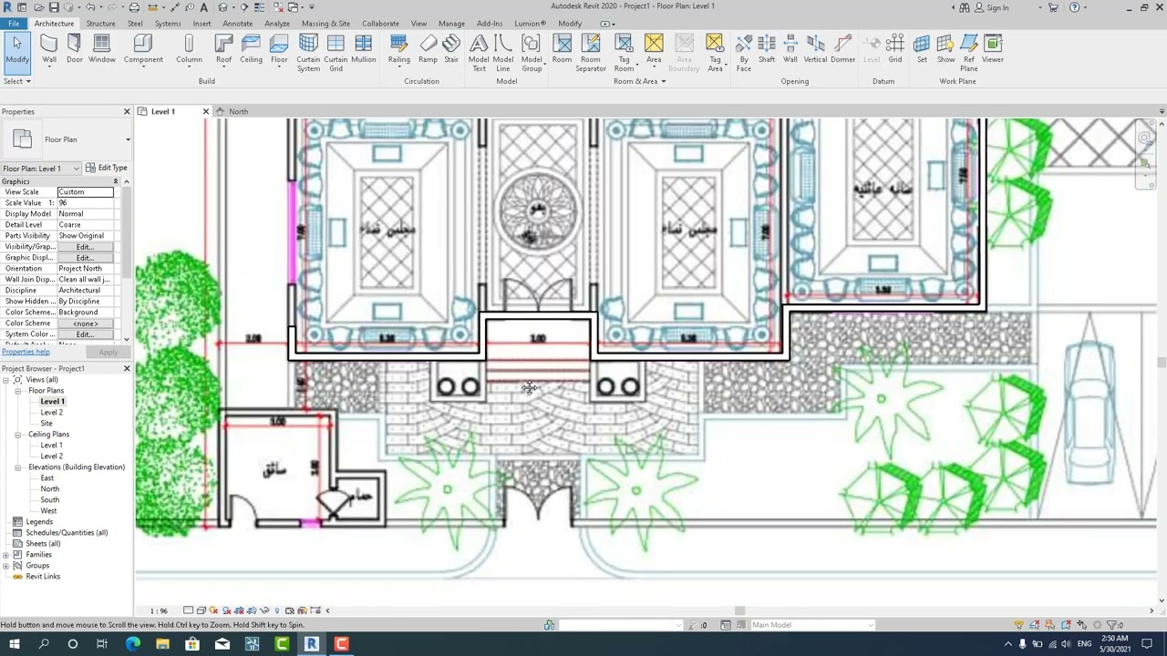Select the Grid datum tool
The image size is (1167, 656).
[x=895, y=49]
